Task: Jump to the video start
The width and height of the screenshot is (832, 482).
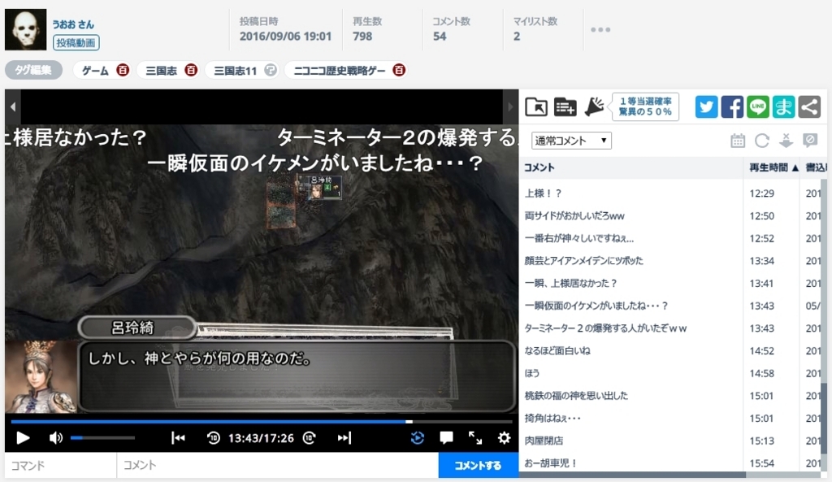Action: point(178,438)
